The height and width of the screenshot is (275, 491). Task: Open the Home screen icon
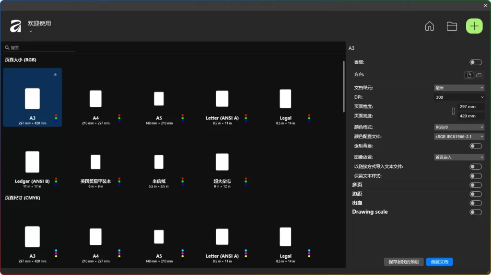[x=429, y=26]
